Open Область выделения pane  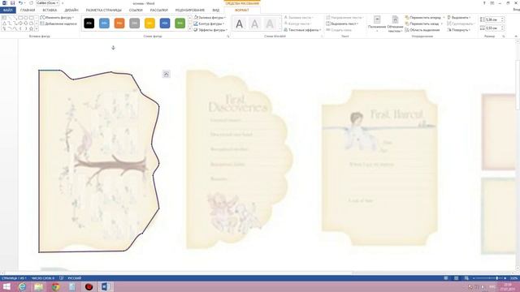coord(422,30)
